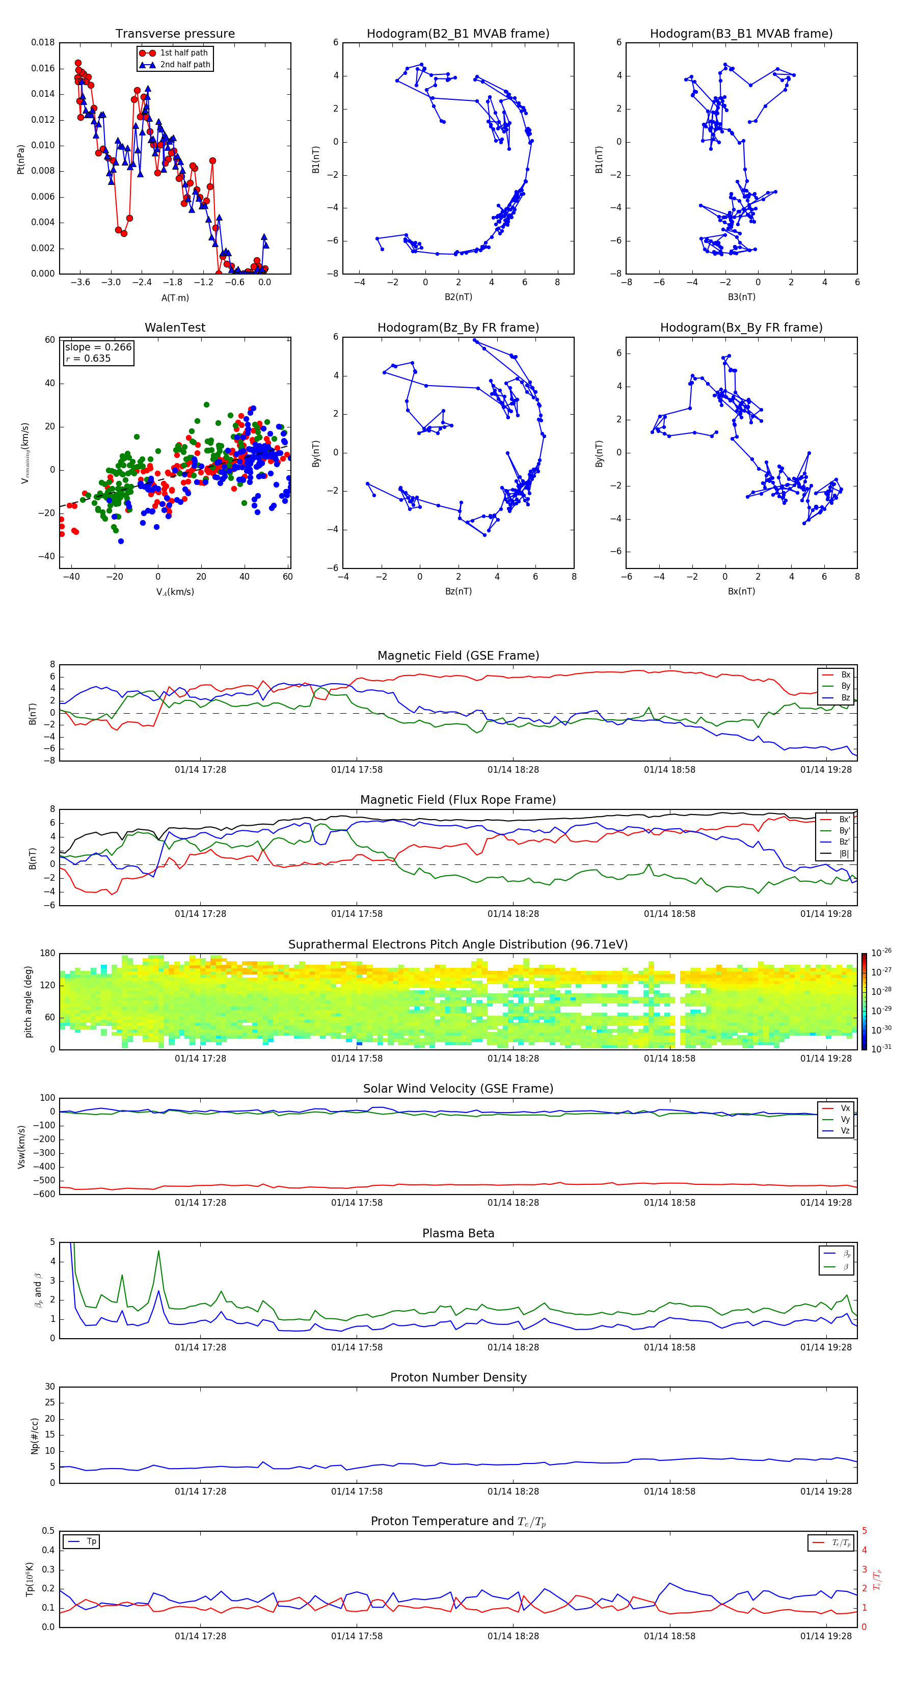
Task: Click the 'Pt(nPa)' axis label
Action: pos(21,158)
